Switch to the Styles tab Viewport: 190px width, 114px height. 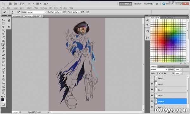coord(171,18)
